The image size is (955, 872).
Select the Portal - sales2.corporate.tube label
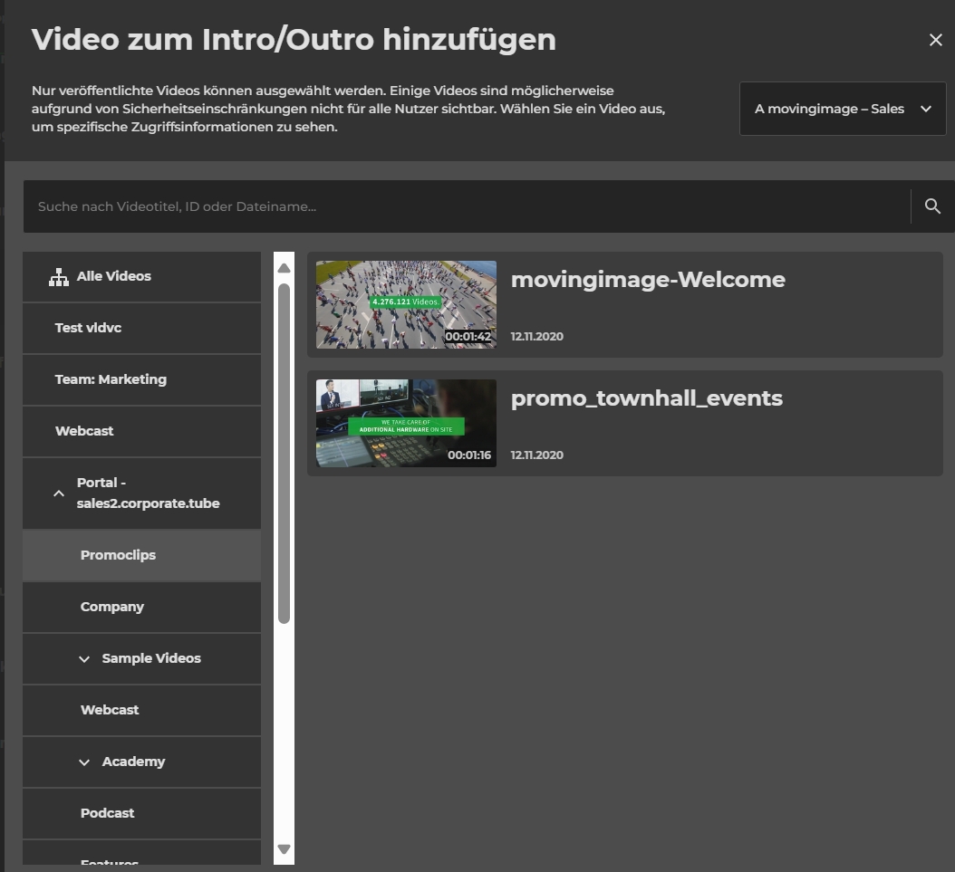[148, 493]
